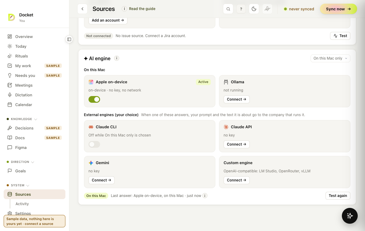Open the help question mark icon
This screenshot has width=365, height=231.
click(x=241, y=9)
